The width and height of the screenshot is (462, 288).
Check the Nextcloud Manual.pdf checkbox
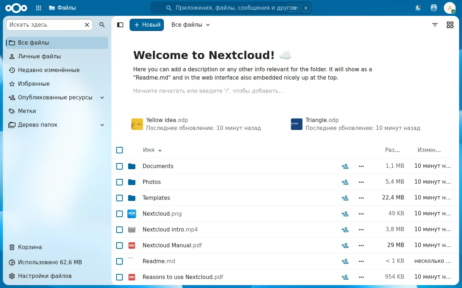(x=119, y=246)
